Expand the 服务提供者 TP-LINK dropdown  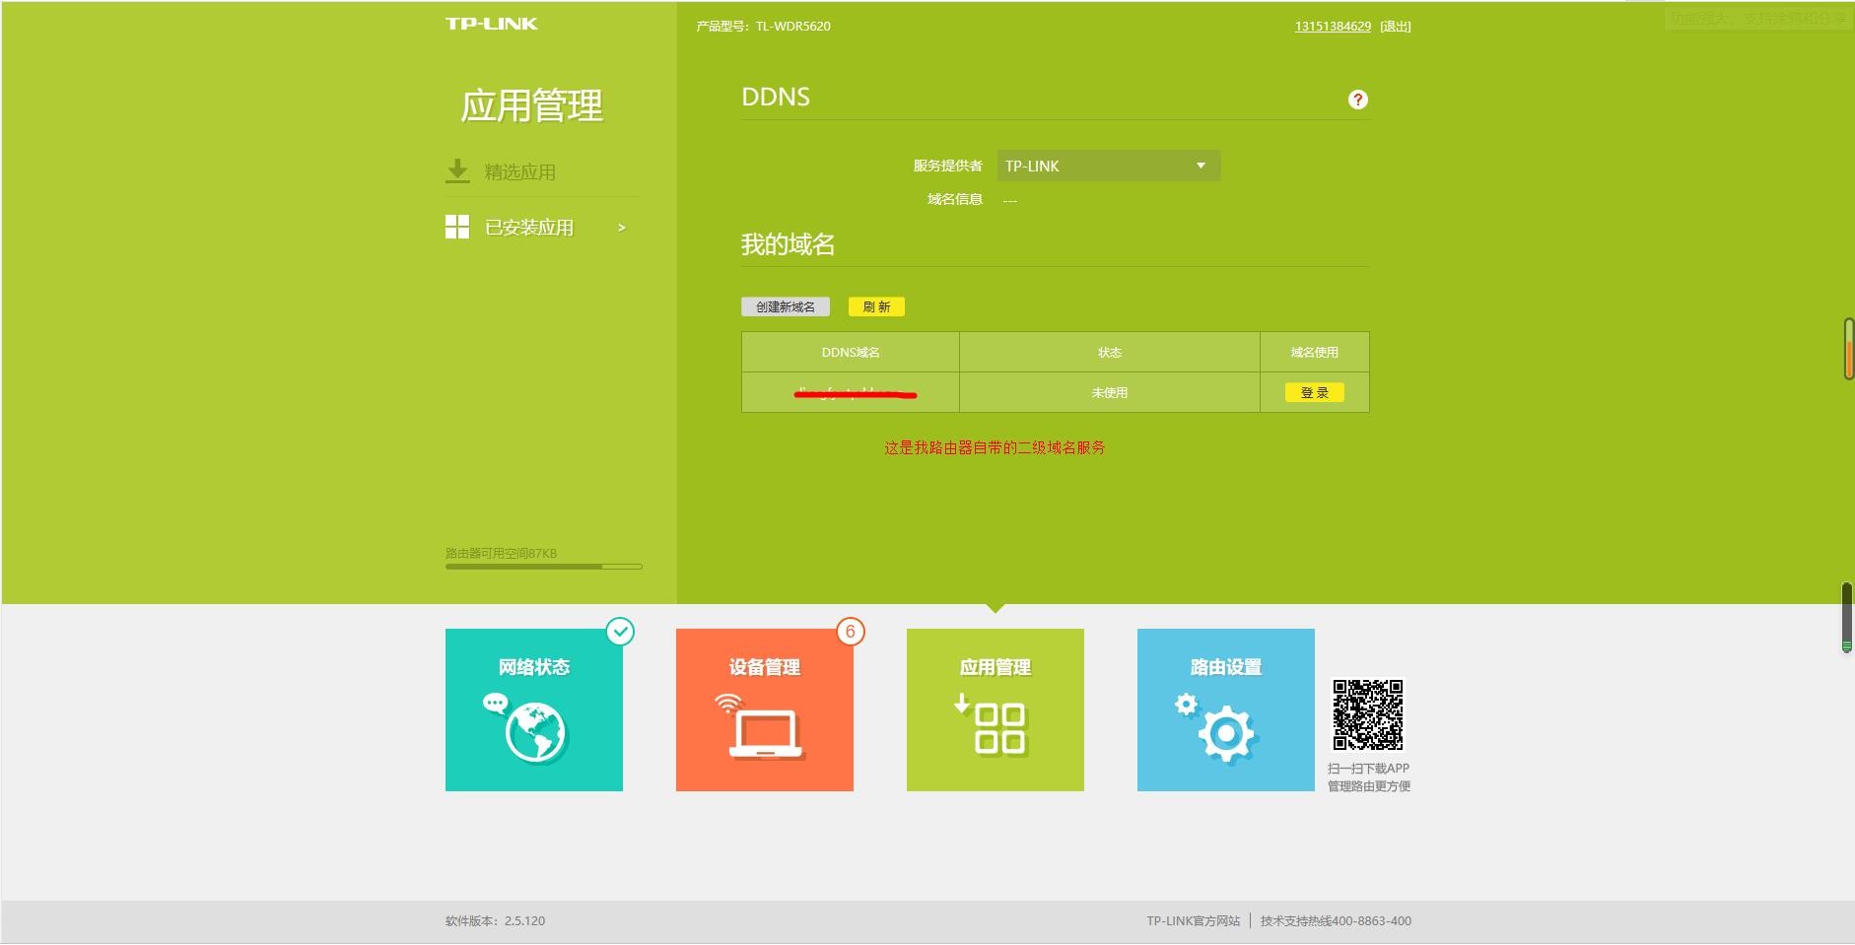coord(1109,166)
